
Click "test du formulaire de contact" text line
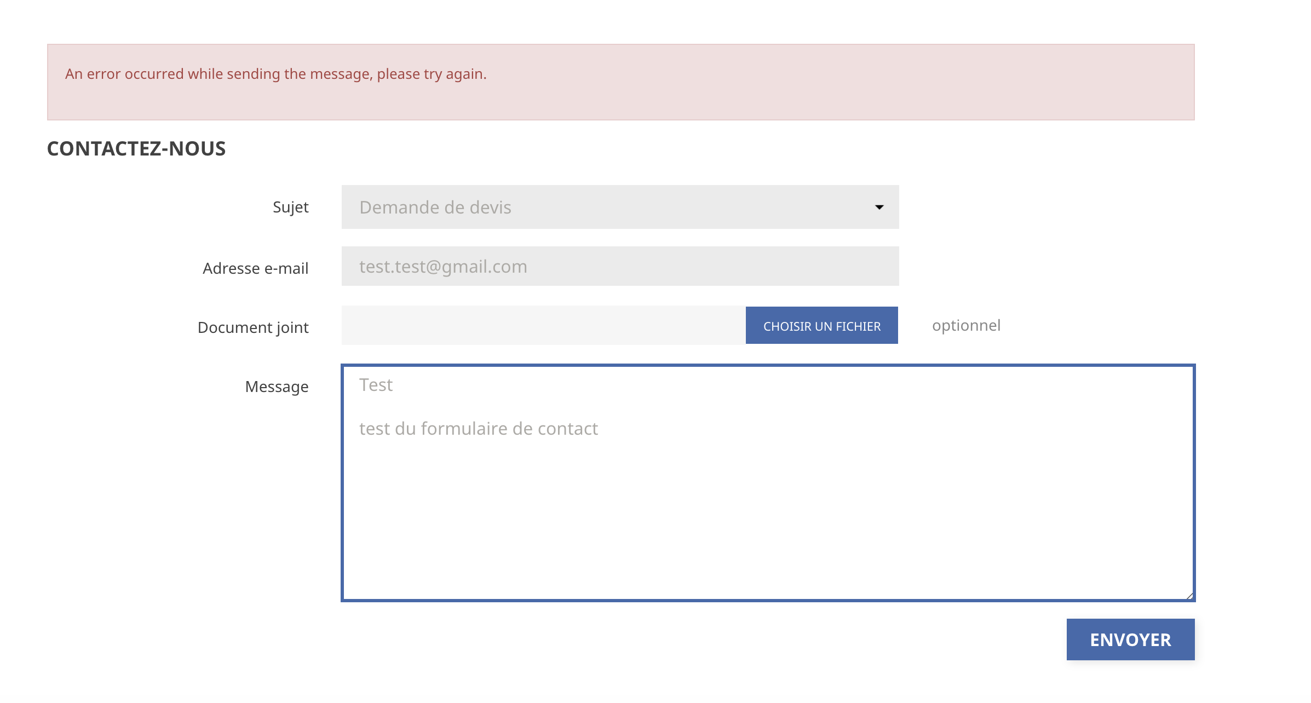478,429
